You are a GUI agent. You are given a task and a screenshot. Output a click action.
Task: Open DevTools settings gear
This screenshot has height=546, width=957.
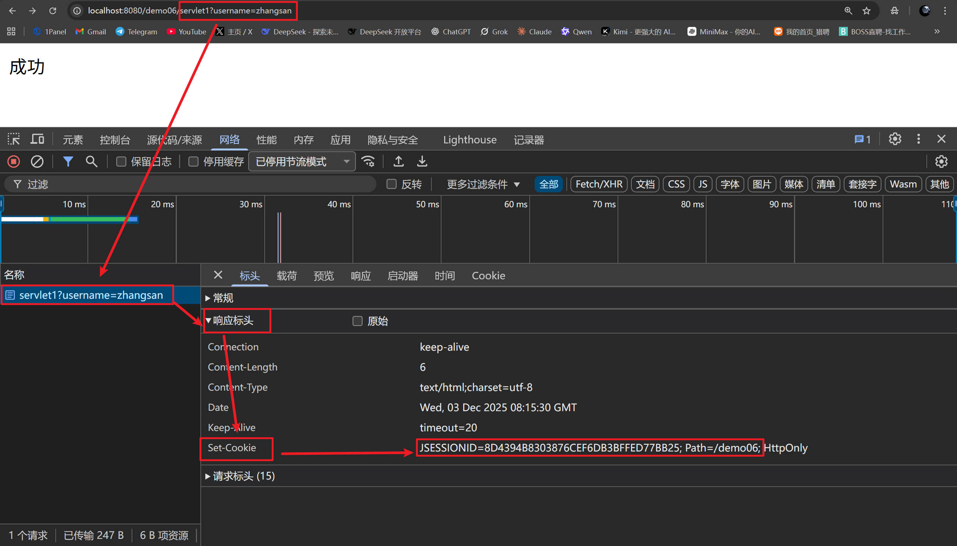[895, 139]
